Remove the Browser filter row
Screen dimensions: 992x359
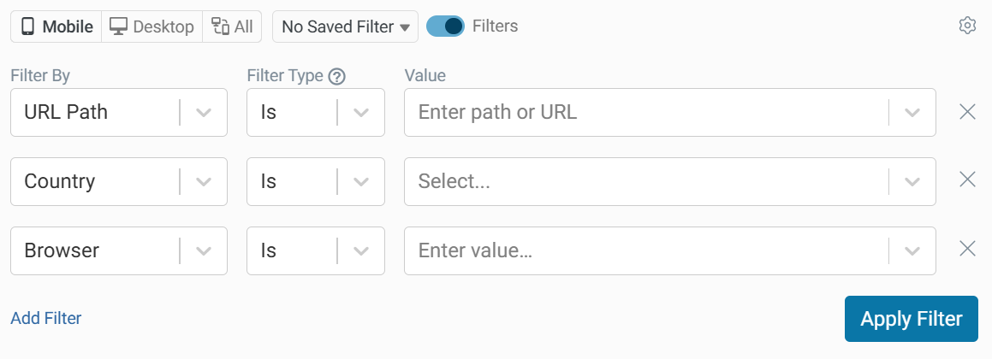(967, 250)
